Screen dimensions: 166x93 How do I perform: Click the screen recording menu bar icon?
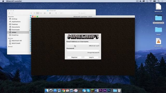pyautogui.click(x=137, y=1)
